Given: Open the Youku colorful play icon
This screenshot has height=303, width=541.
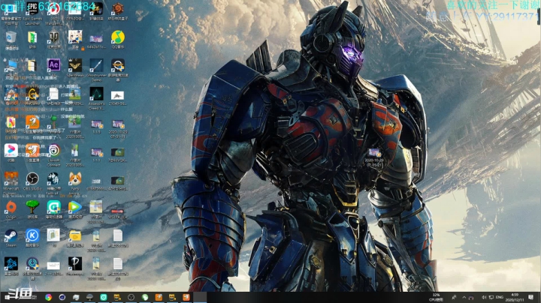Looking at the screenshot, I should point(11,151).
